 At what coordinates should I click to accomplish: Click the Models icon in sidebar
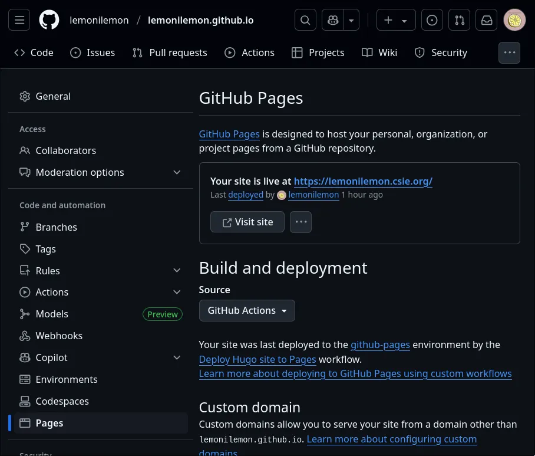click(25, 314)
